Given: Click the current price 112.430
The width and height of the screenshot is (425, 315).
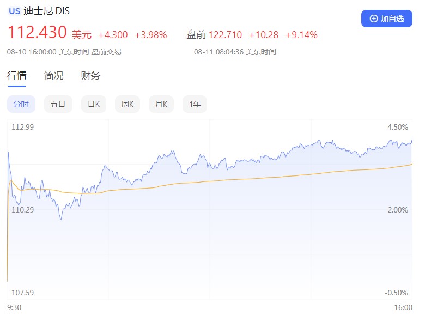Looking at the screenshot, I should click(37, 33).
